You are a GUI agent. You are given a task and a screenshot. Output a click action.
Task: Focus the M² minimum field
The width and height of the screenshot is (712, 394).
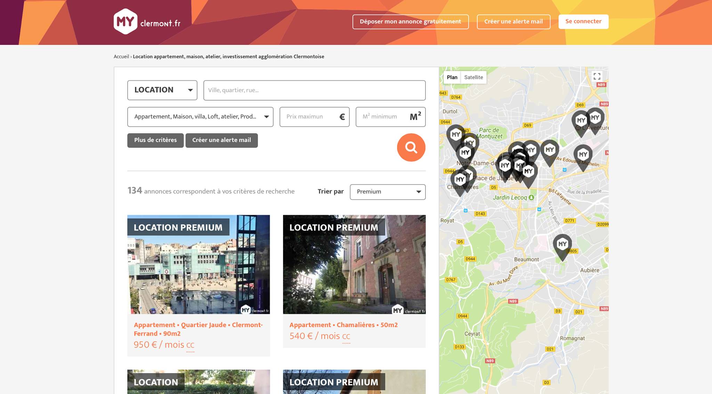(390, 117)
